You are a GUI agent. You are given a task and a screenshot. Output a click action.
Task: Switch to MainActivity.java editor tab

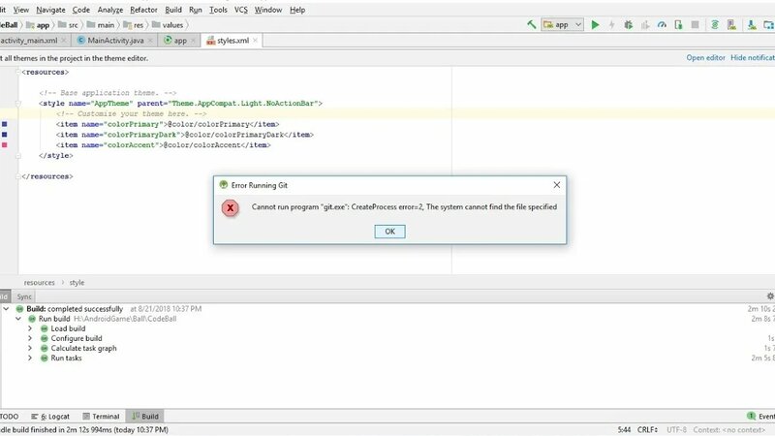(x=115, y=41)
